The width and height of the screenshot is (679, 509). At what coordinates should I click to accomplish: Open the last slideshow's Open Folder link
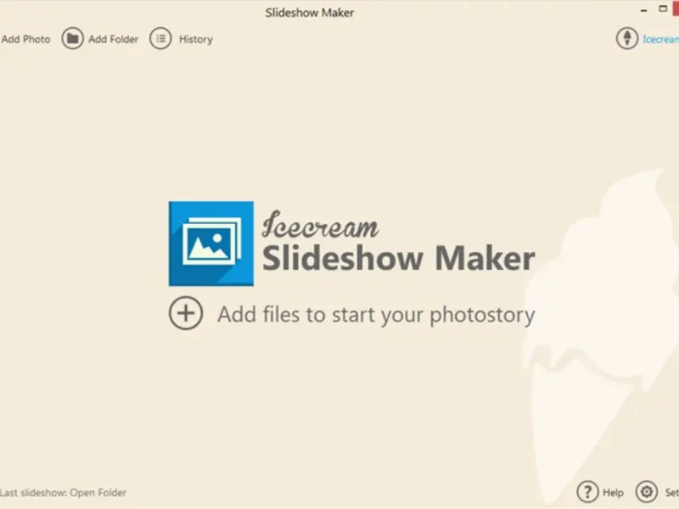click(98, 493)
